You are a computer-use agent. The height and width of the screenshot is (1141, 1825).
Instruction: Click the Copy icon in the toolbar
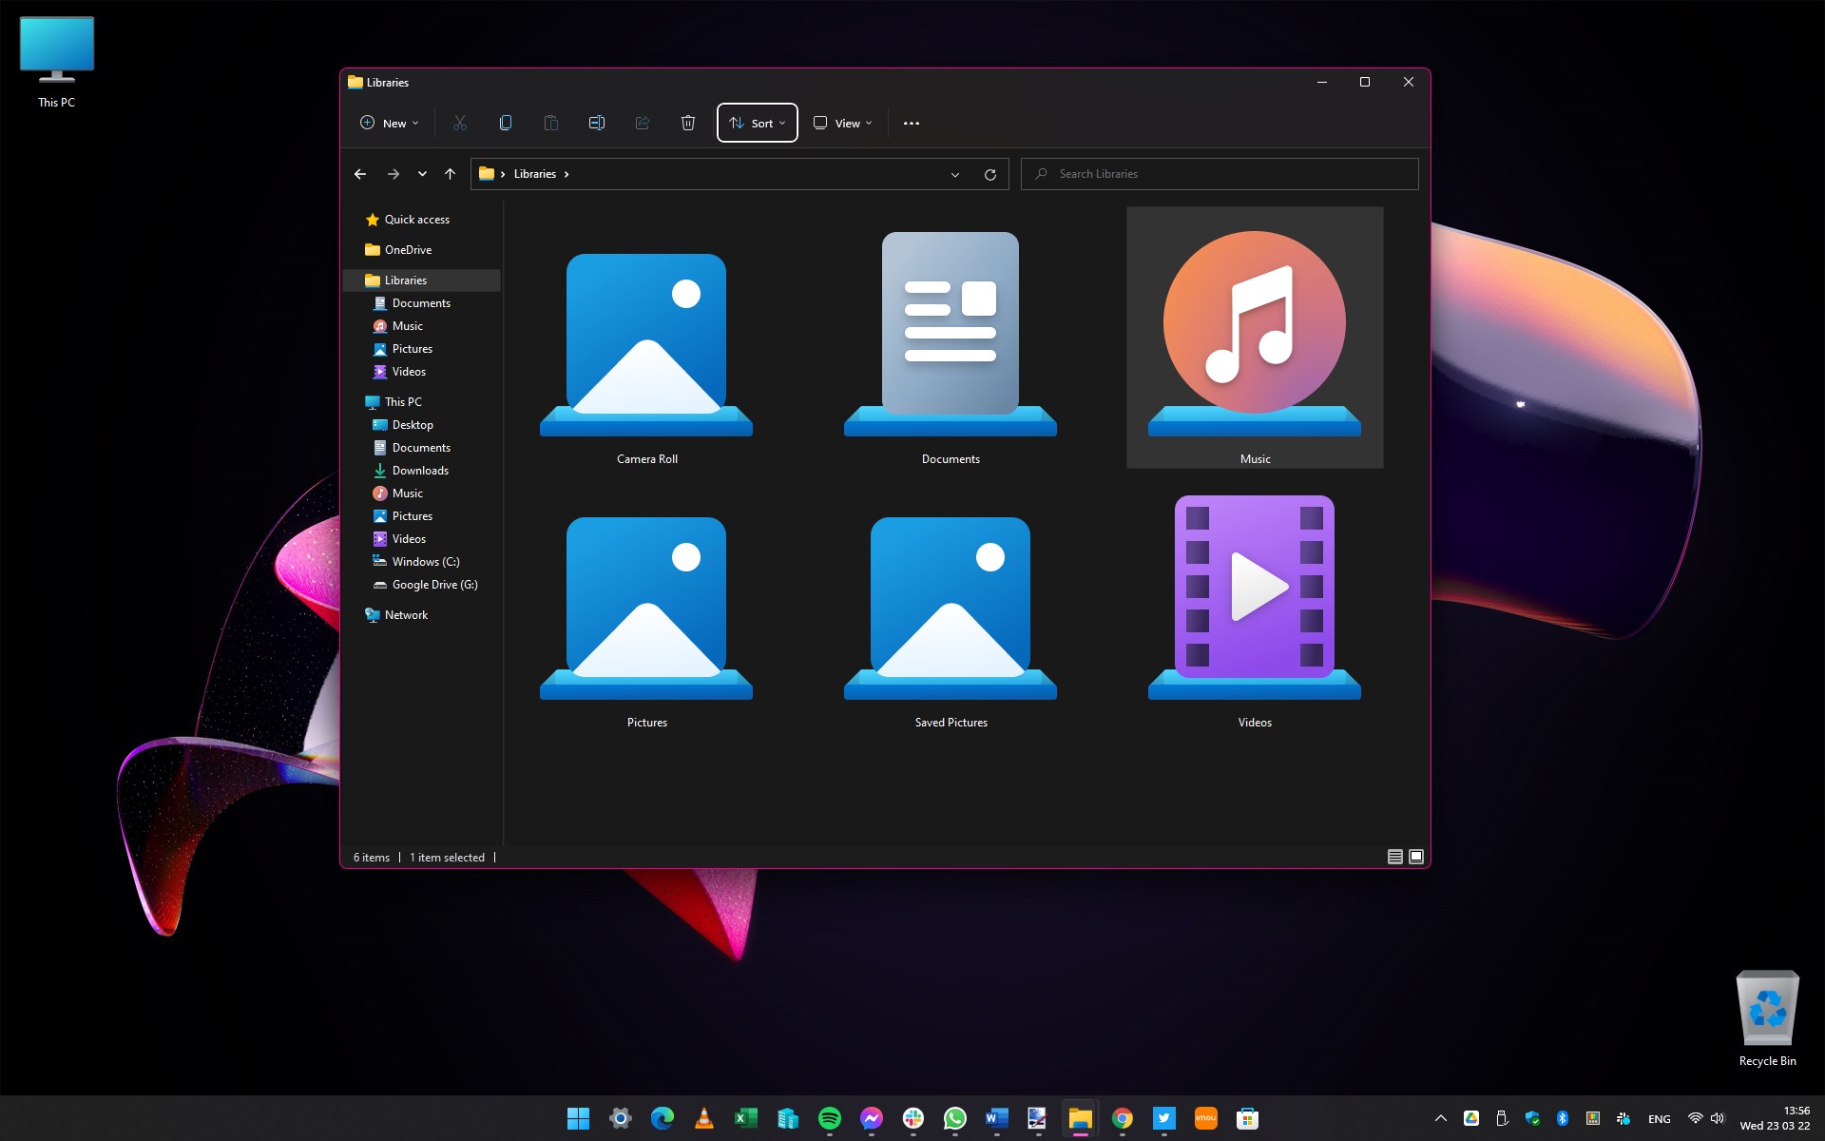(505, 123)
